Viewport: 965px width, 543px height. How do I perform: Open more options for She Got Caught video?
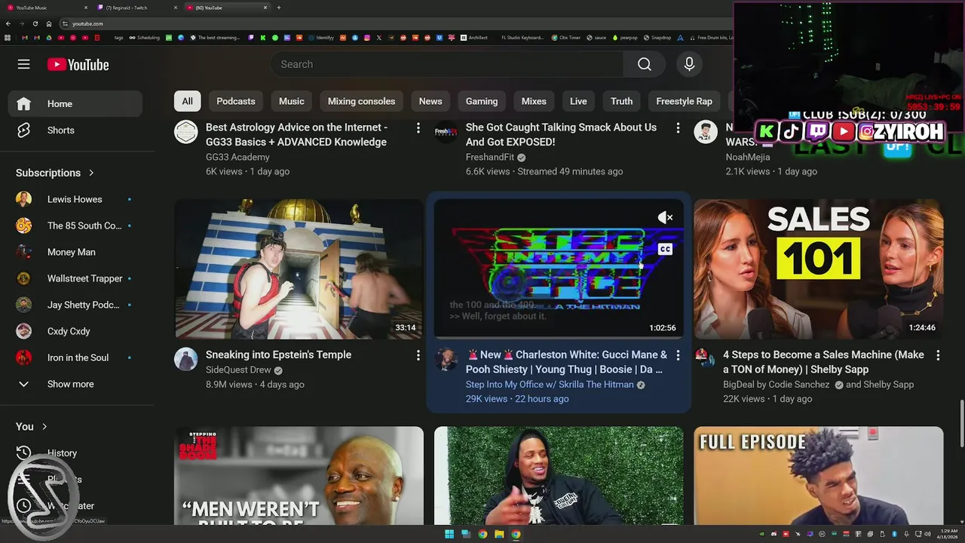click(x=678, y=128)
